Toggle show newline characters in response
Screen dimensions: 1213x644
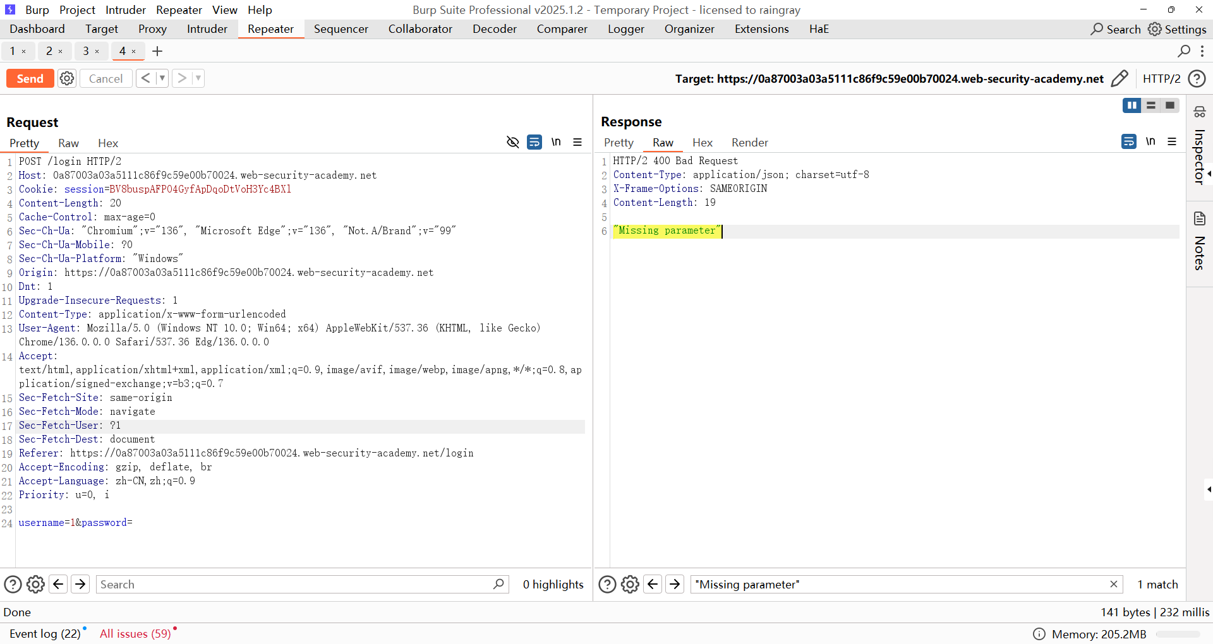pos(1150,141)
